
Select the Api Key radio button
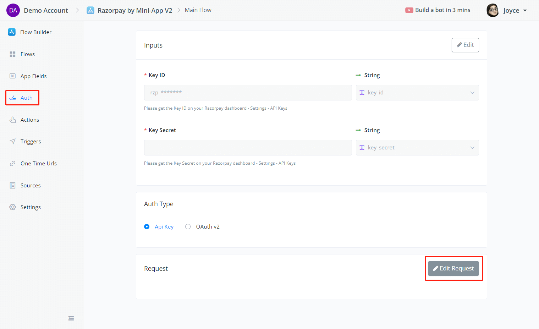click(x=147, y=227)
